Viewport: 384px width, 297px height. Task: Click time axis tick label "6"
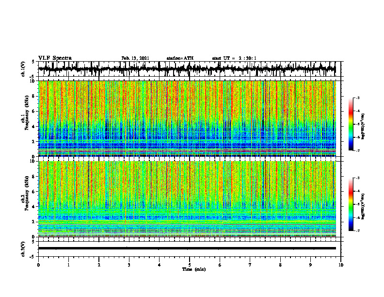(x=220, y=265)
